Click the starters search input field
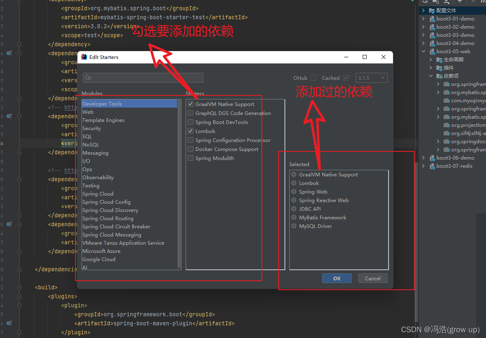 click(143, 78)
